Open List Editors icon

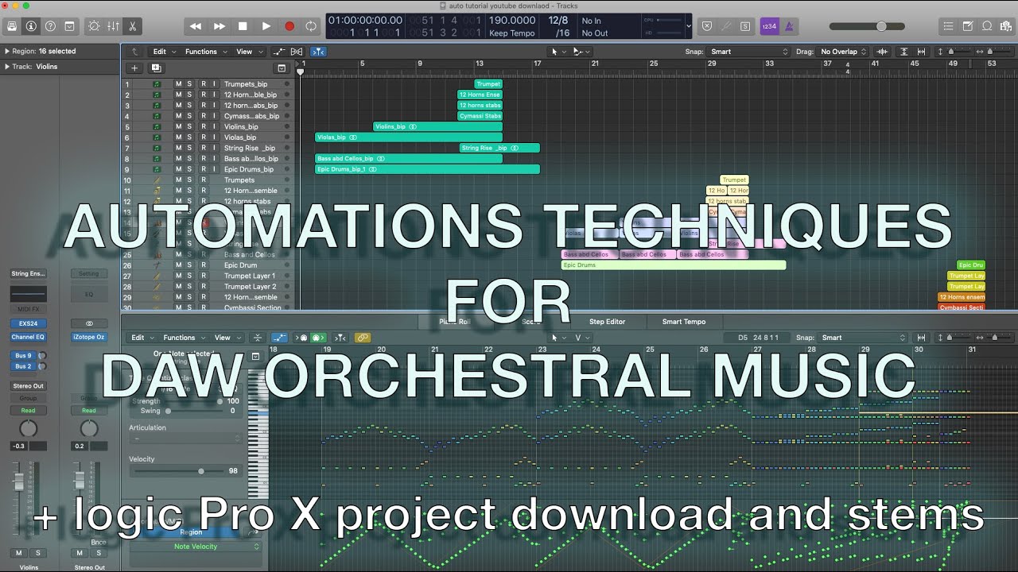pos(949,26)
